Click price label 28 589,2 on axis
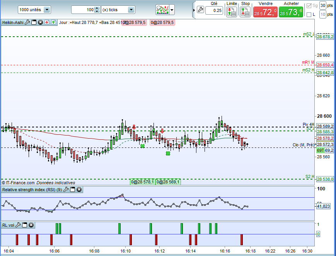 (x=325, y=126)
